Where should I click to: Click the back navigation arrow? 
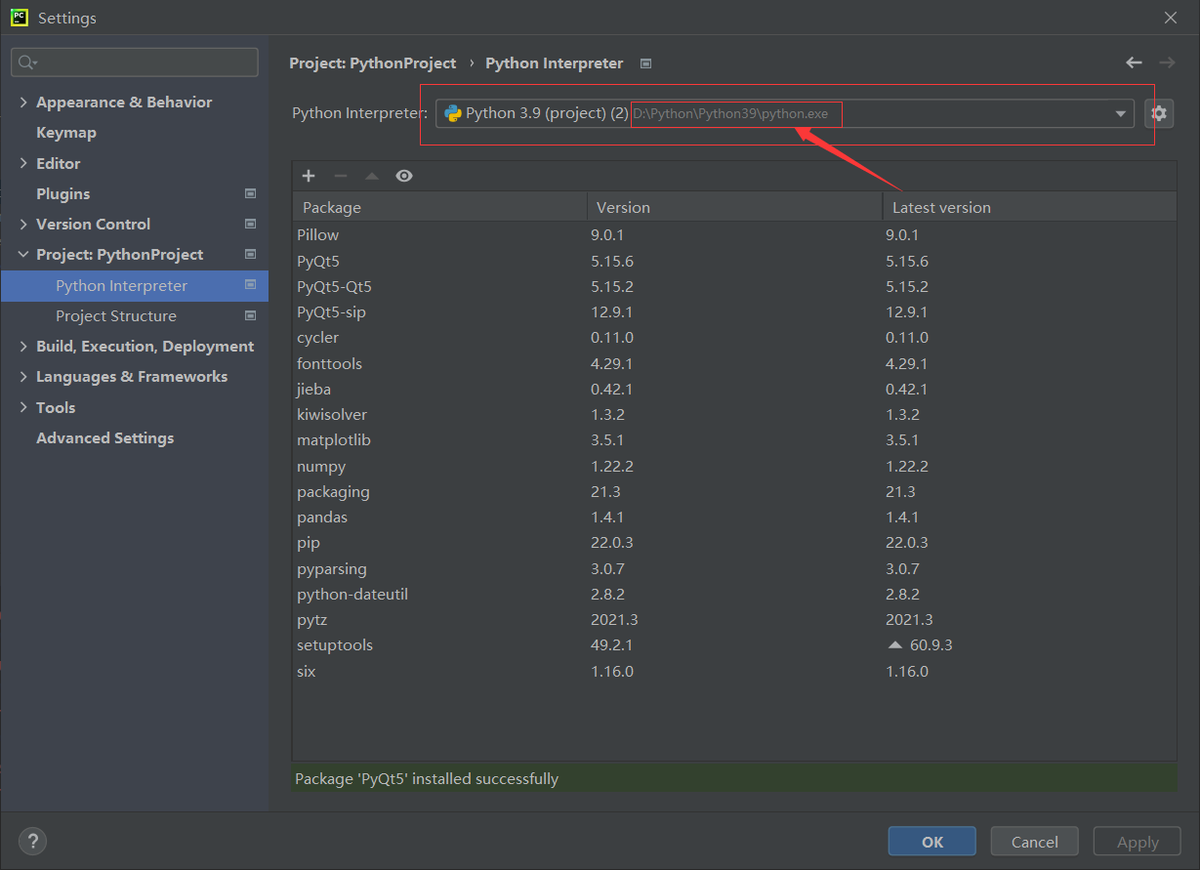coord(1134,62)
